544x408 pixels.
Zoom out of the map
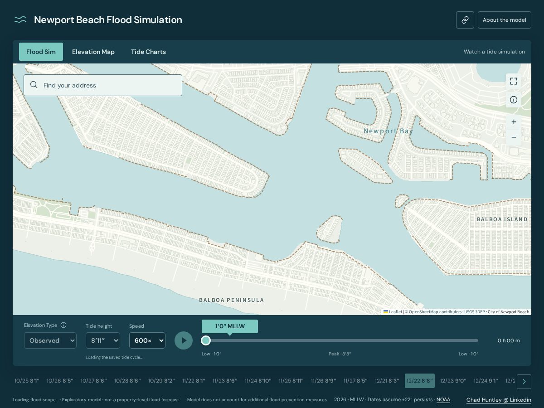tap(514, 137)
